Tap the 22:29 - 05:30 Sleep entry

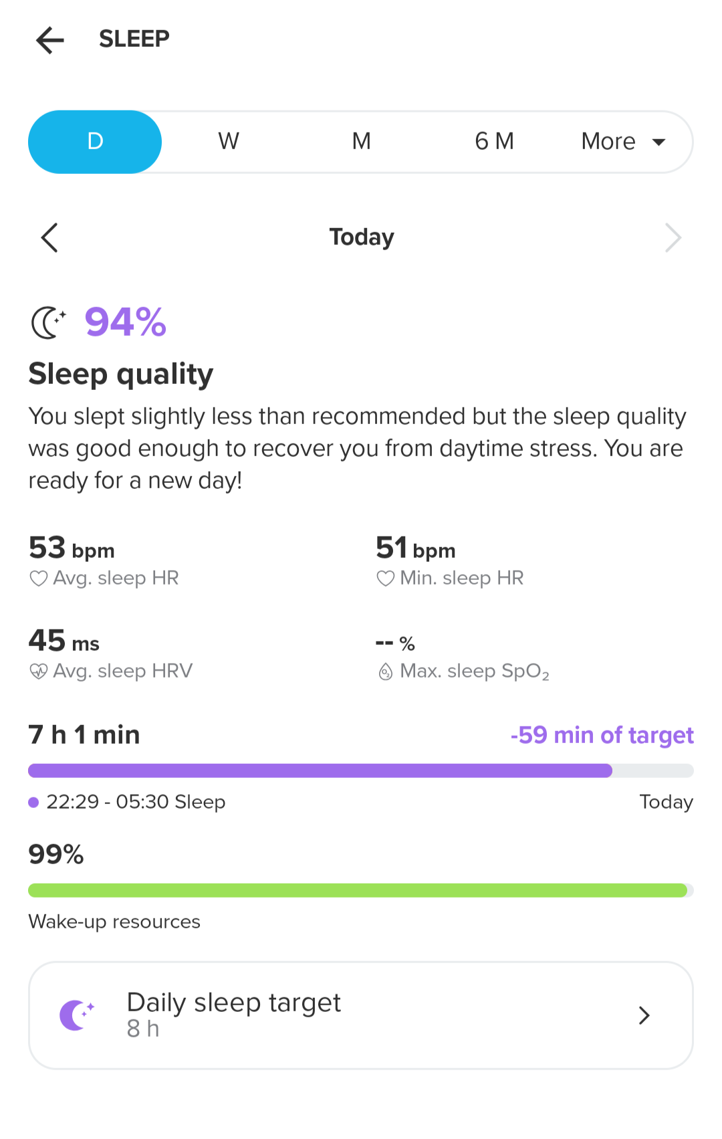point(136,802)
